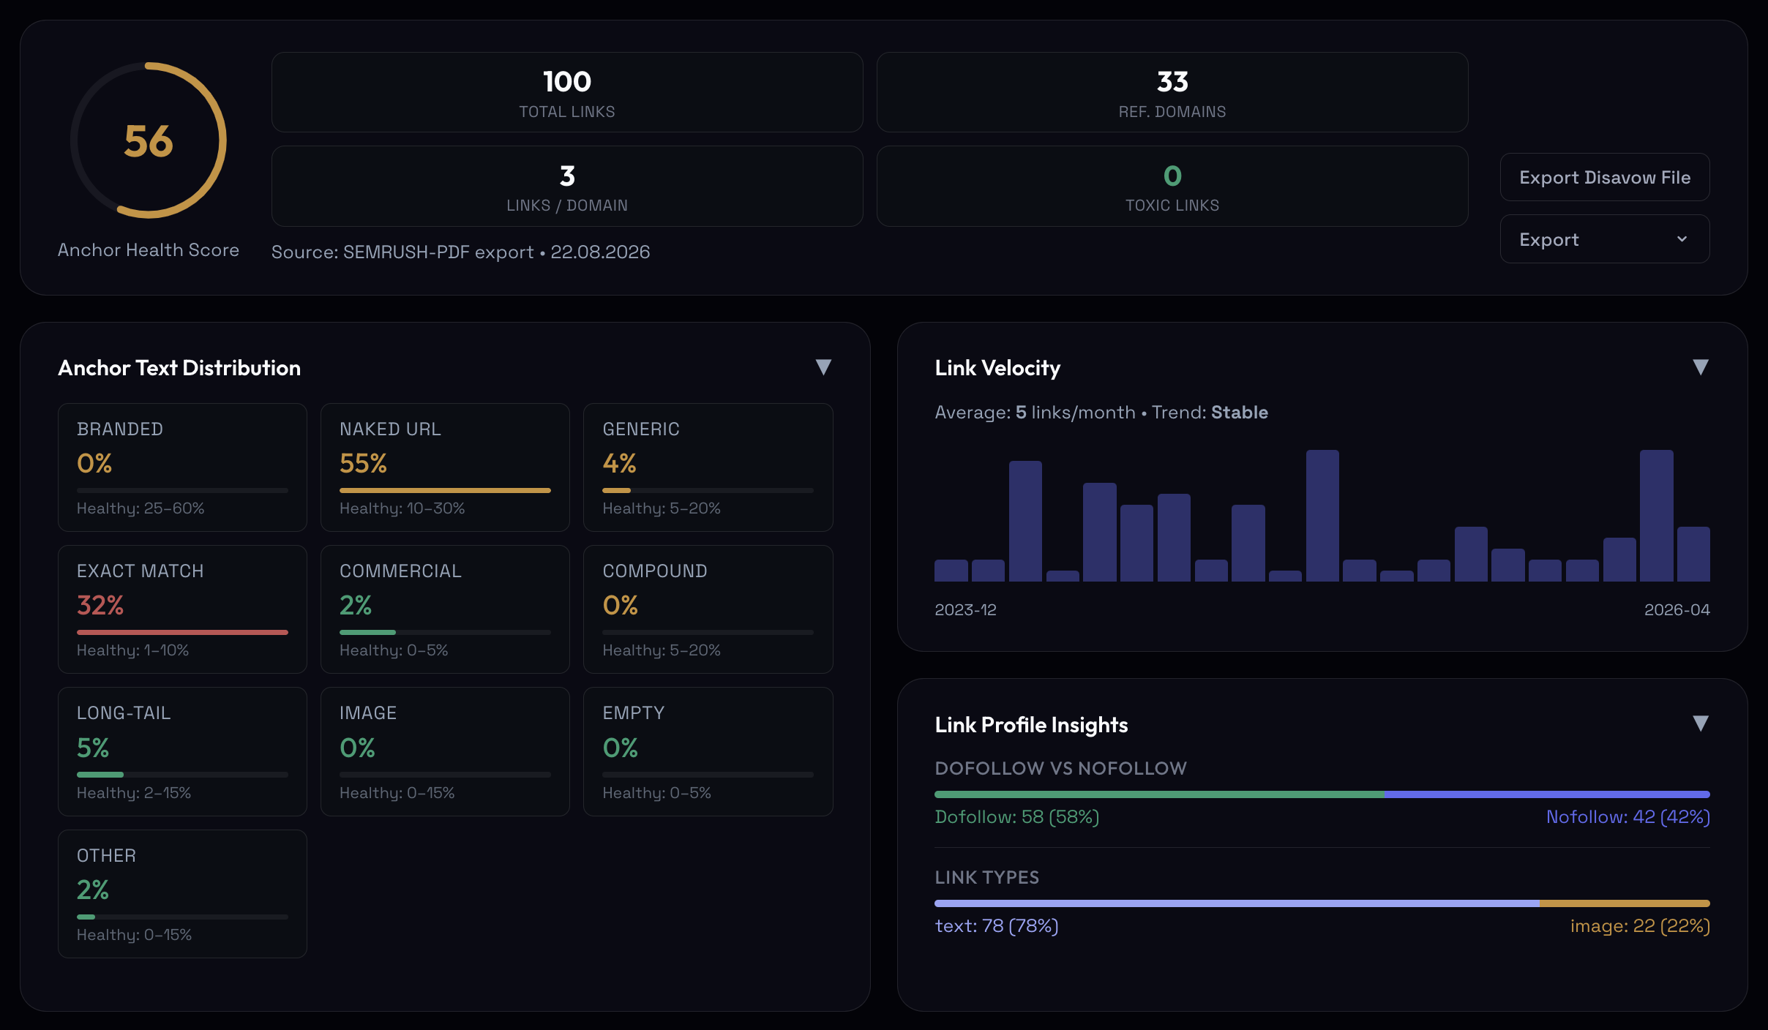1768x1030 pixels.
Task: Click the Export Disavow File button
Action: pyautogui.click(x=1604, y=177)
